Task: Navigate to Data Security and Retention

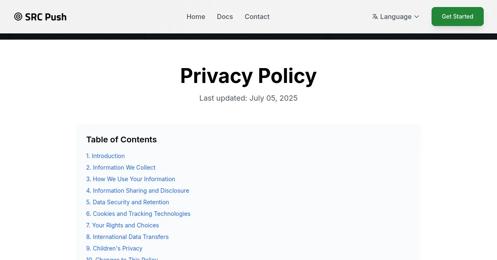Action: (128, 202)
